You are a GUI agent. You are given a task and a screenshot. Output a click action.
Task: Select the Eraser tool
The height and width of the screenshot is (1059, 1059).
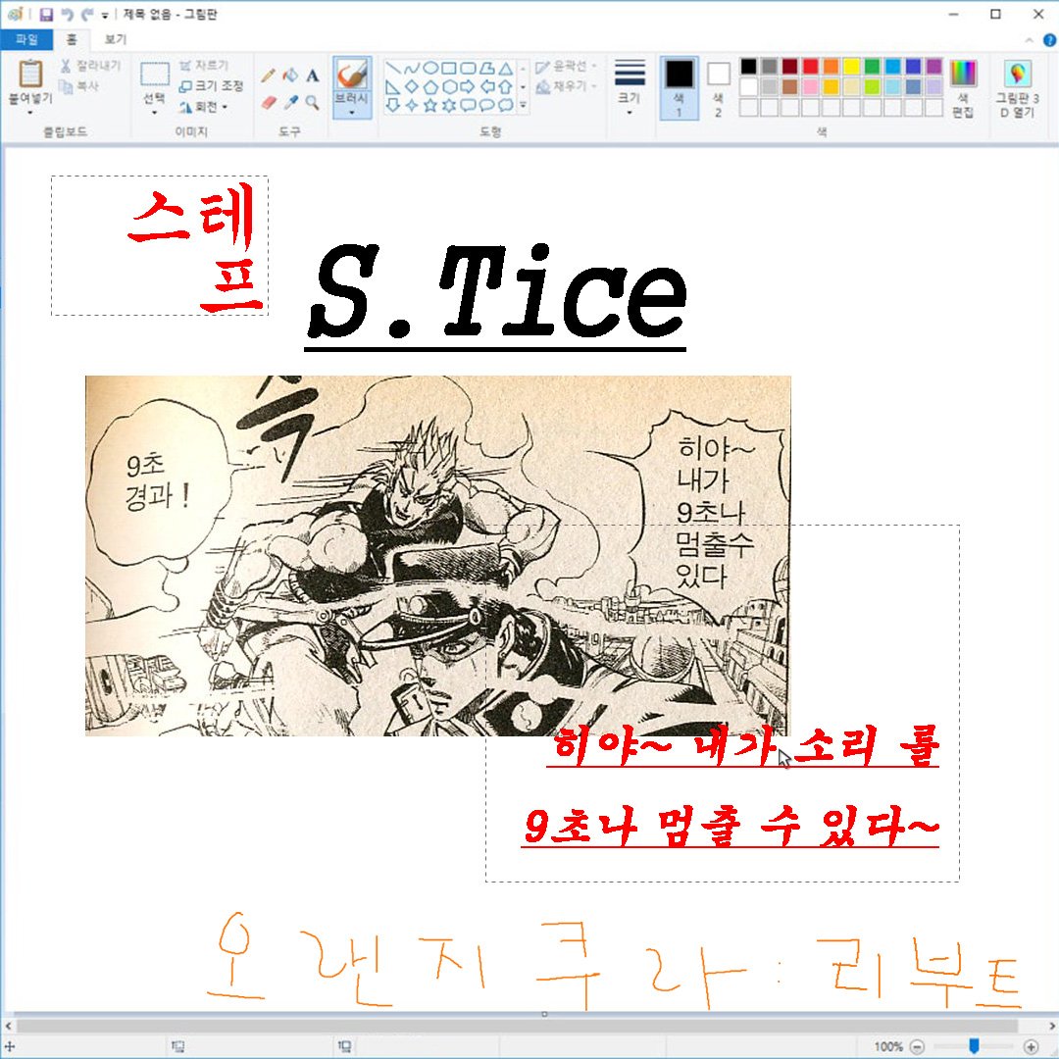click(x=268, y=102)
